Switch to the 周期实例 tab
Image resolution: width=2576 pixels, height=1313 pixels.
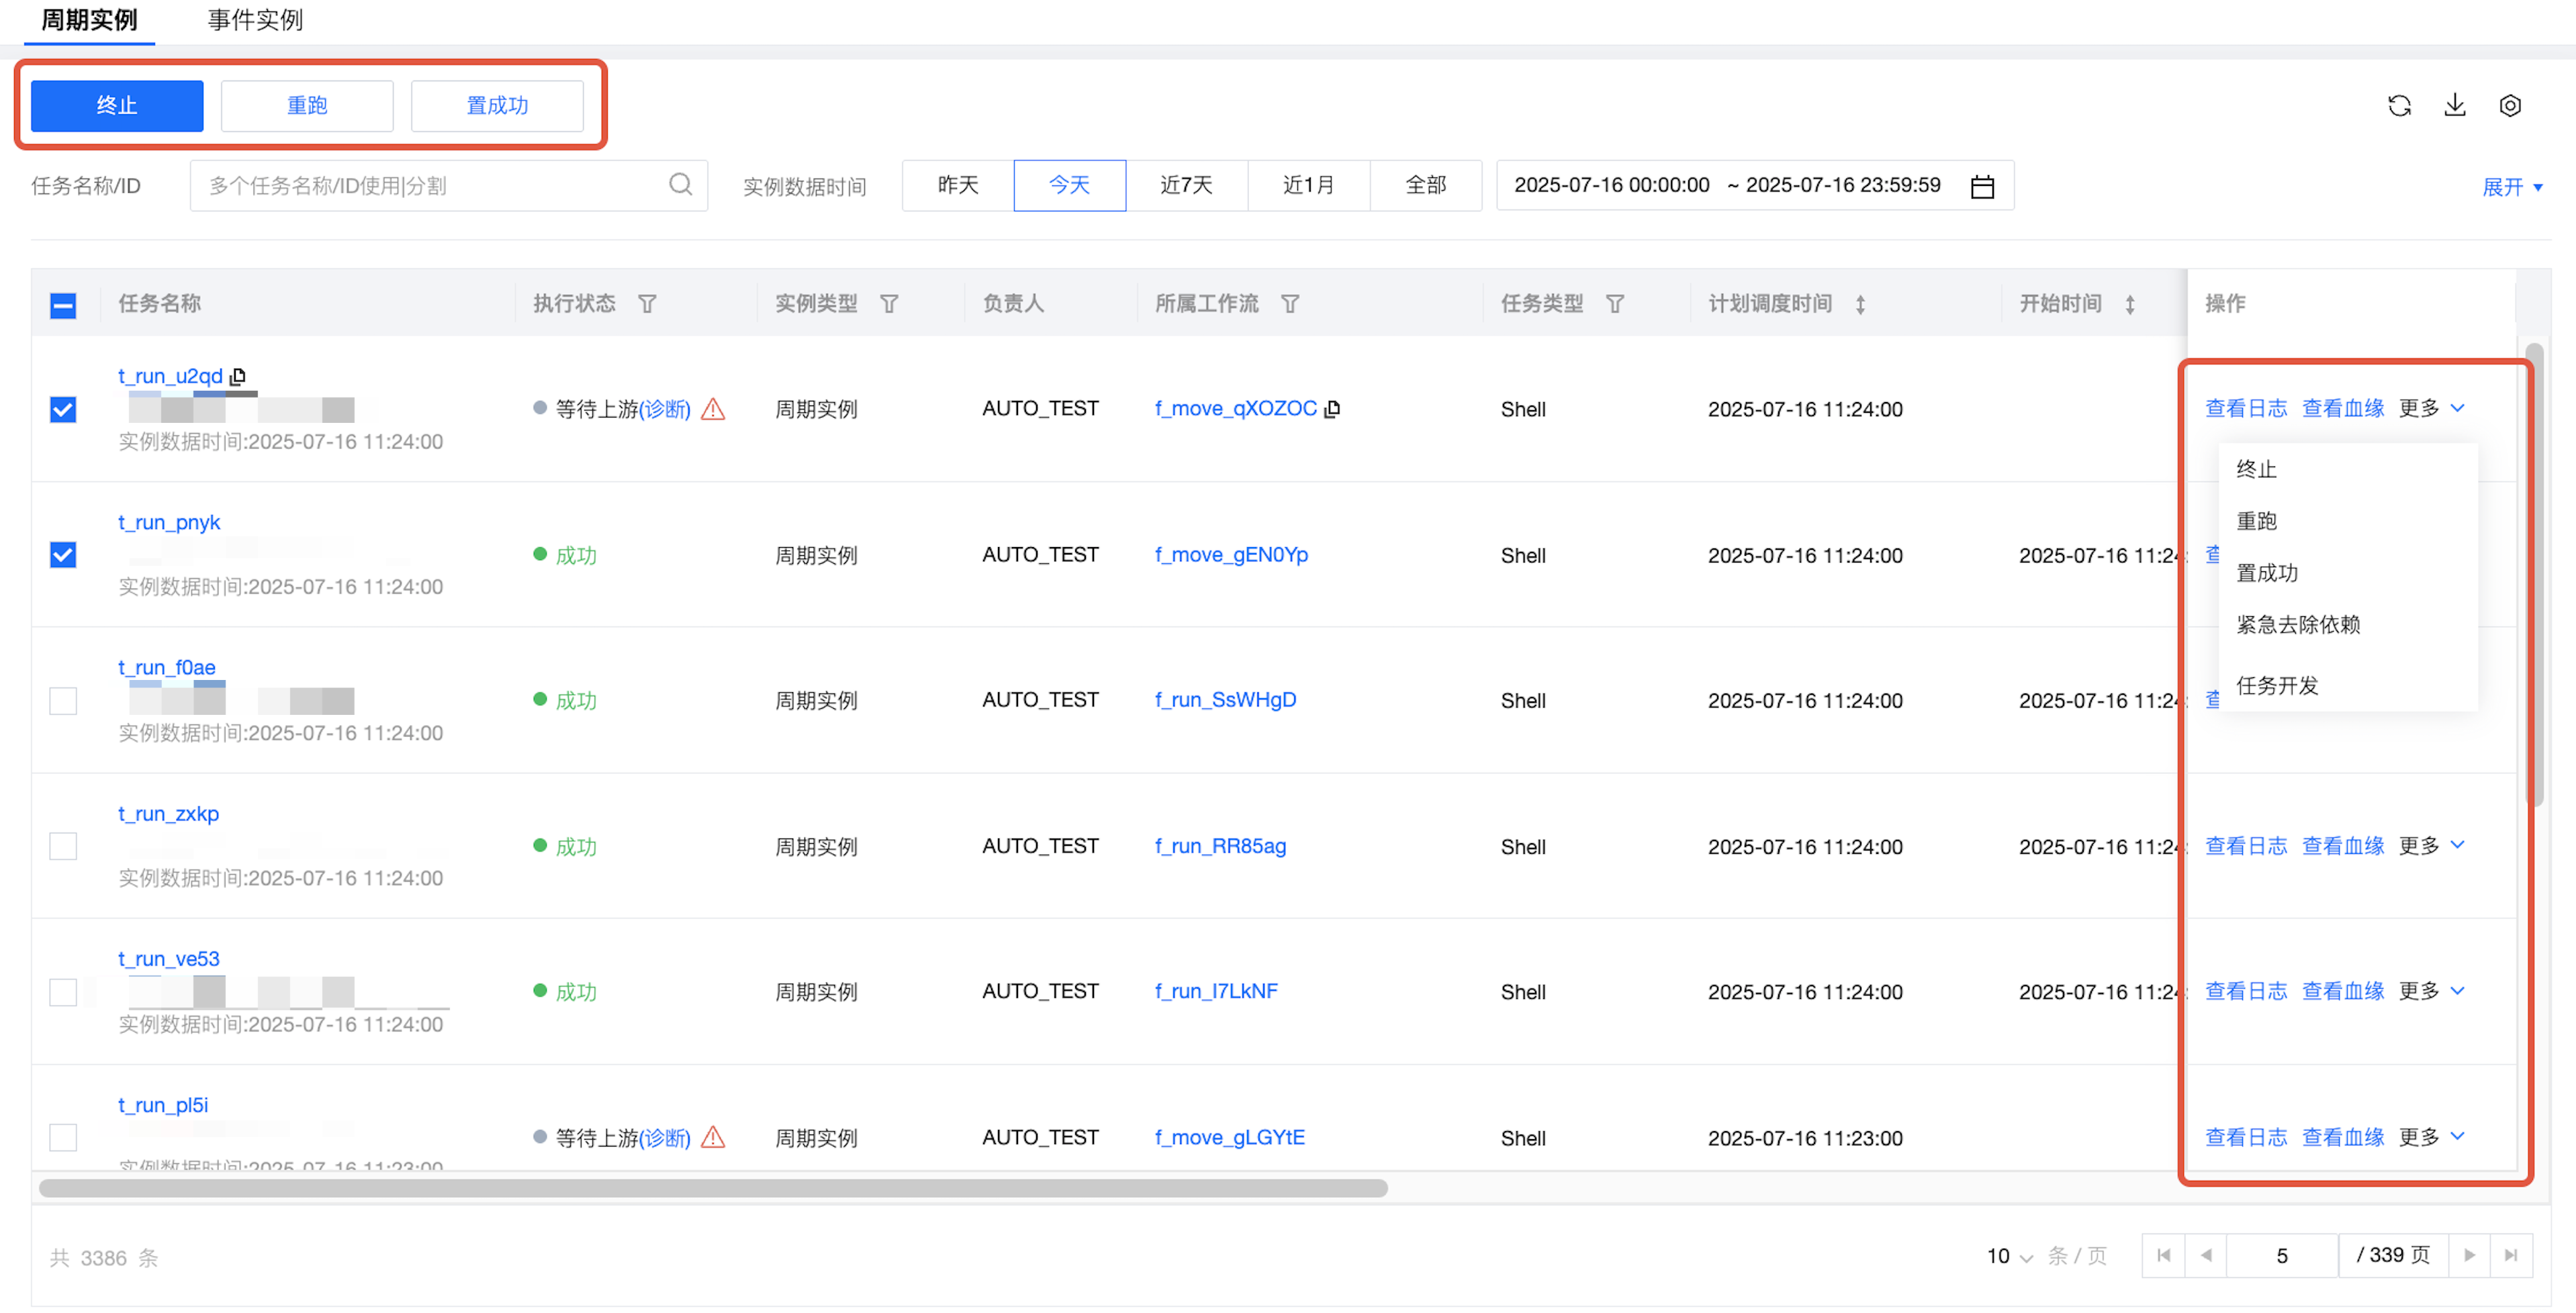tap(89, 20)
